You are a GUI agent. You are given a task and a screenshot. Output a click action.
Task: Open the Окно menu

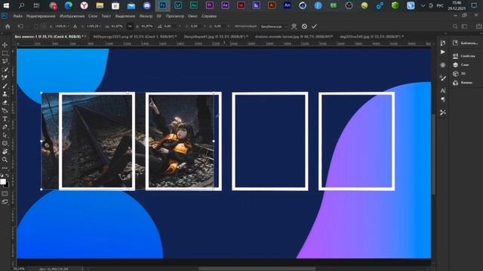pyautogui.click(x=193, y=16)
